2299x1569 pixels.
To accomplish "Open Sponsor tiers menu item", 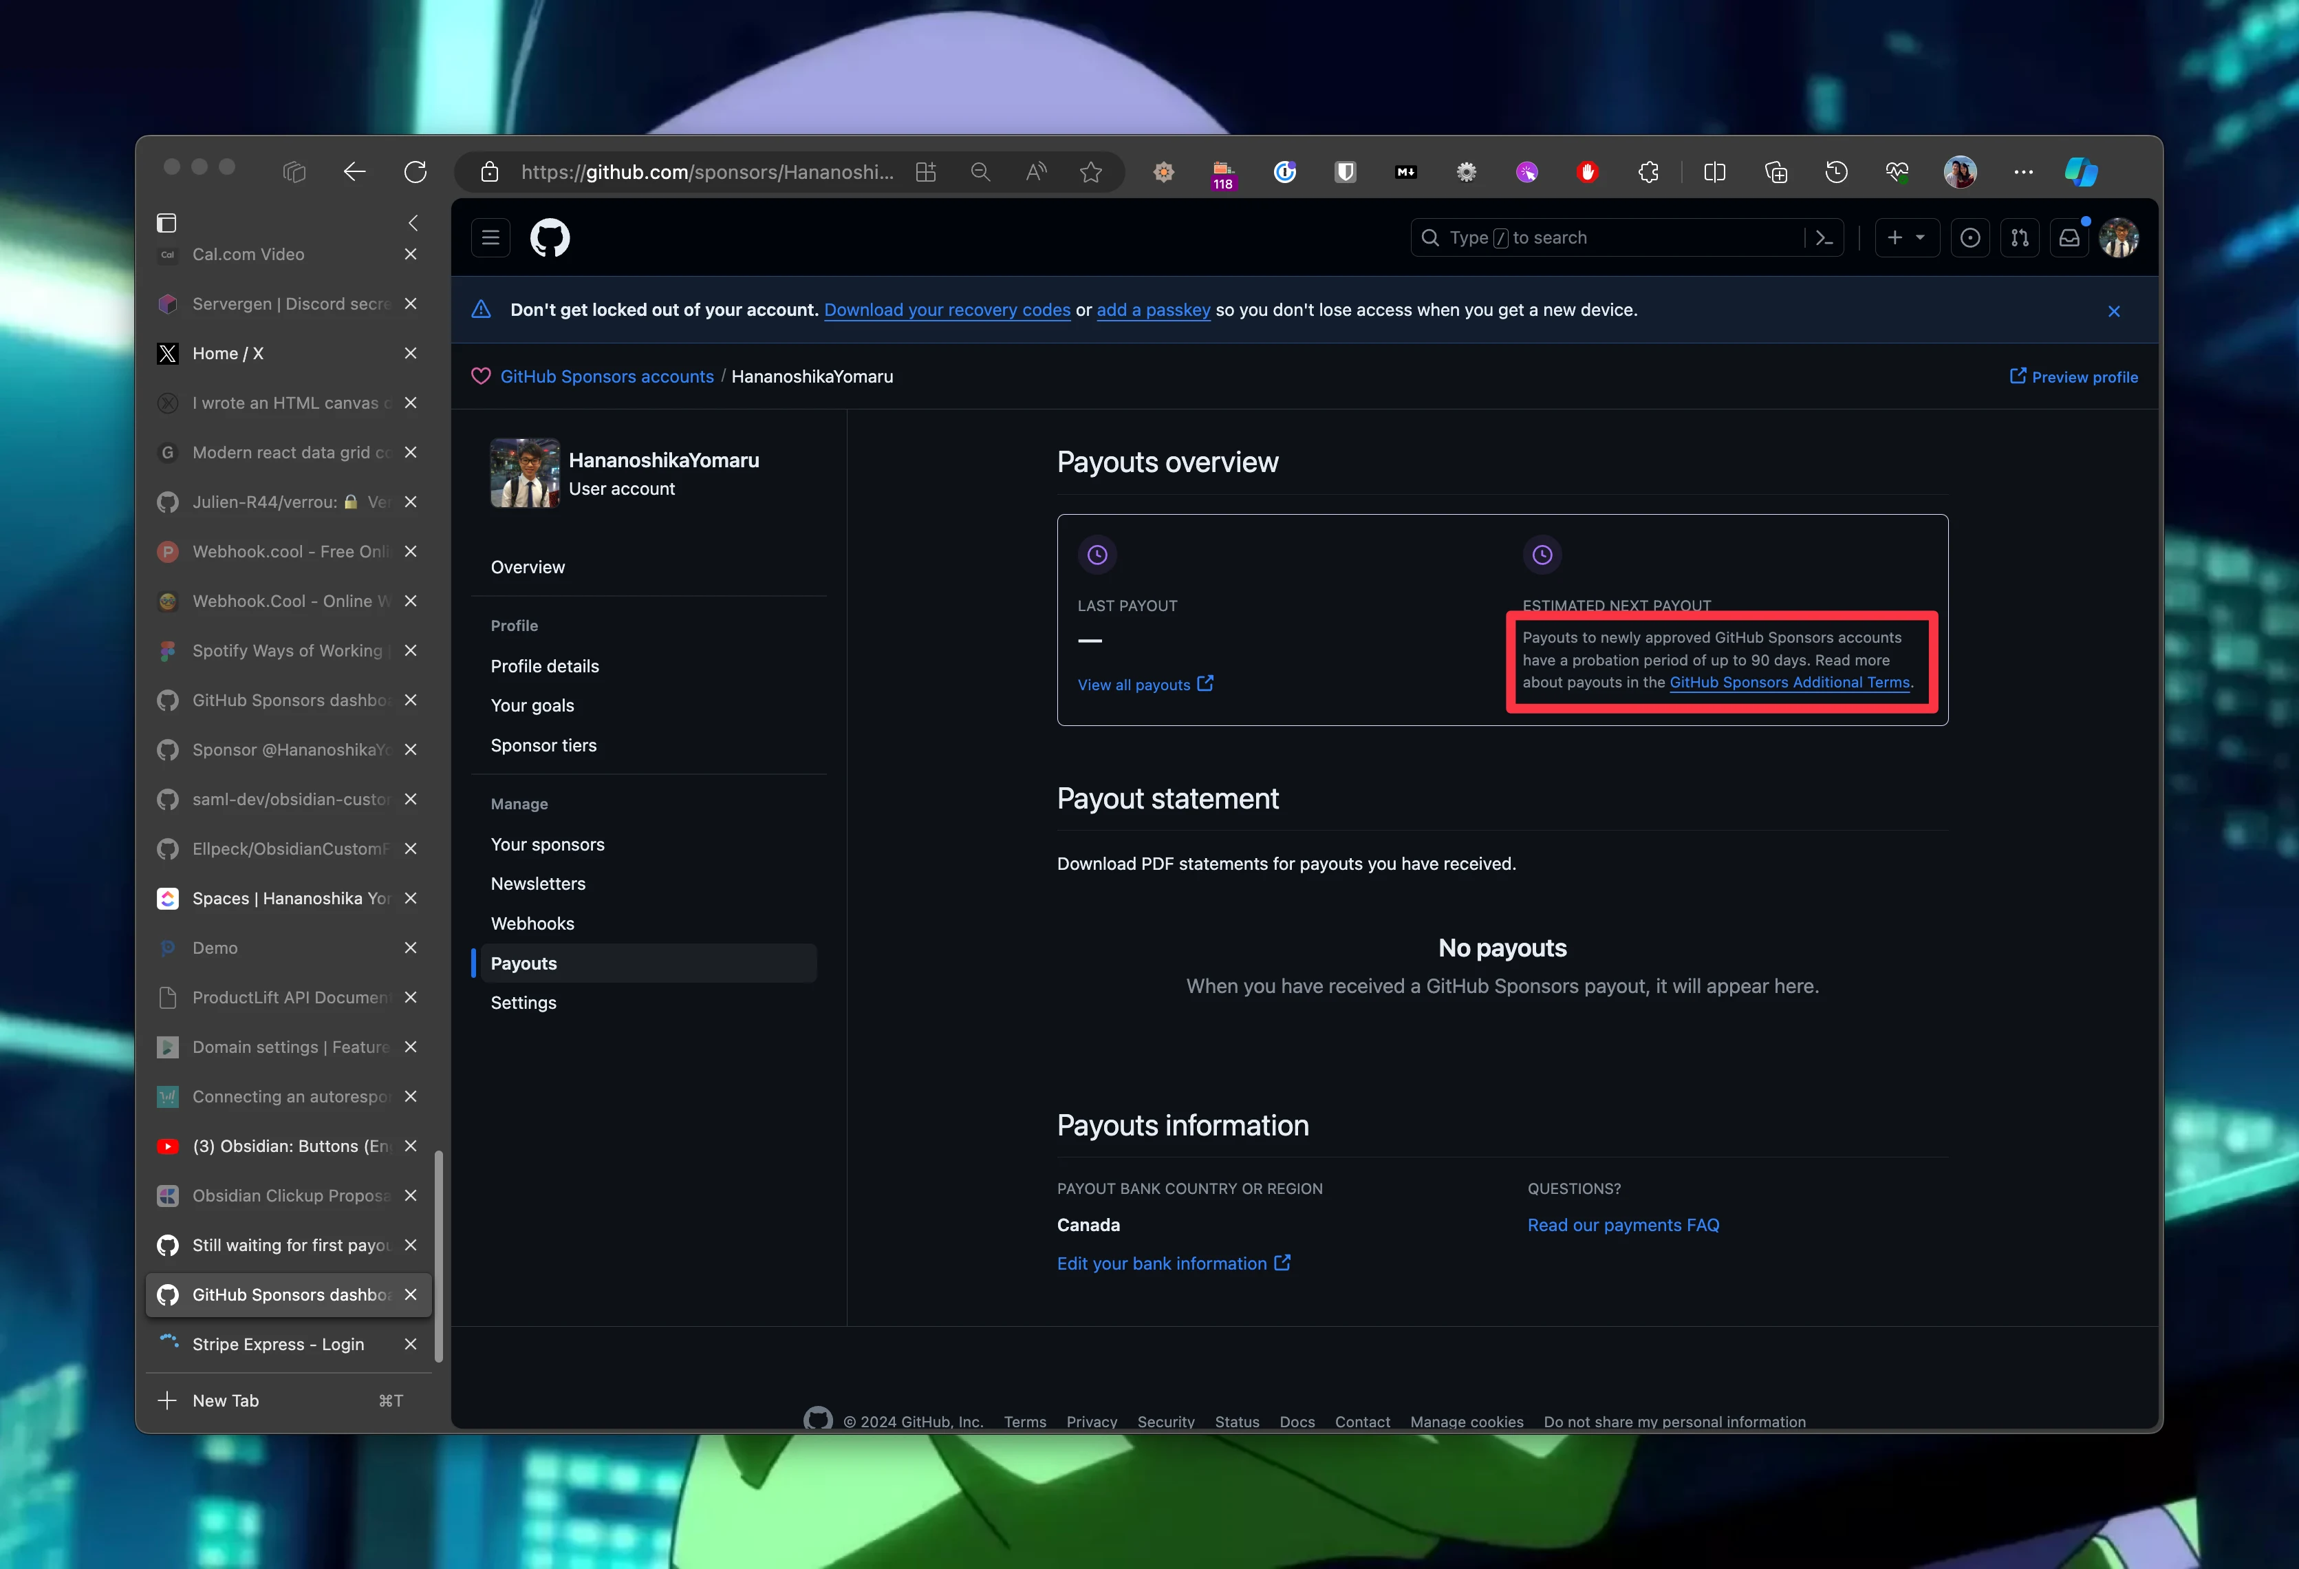I will point(543,745).
